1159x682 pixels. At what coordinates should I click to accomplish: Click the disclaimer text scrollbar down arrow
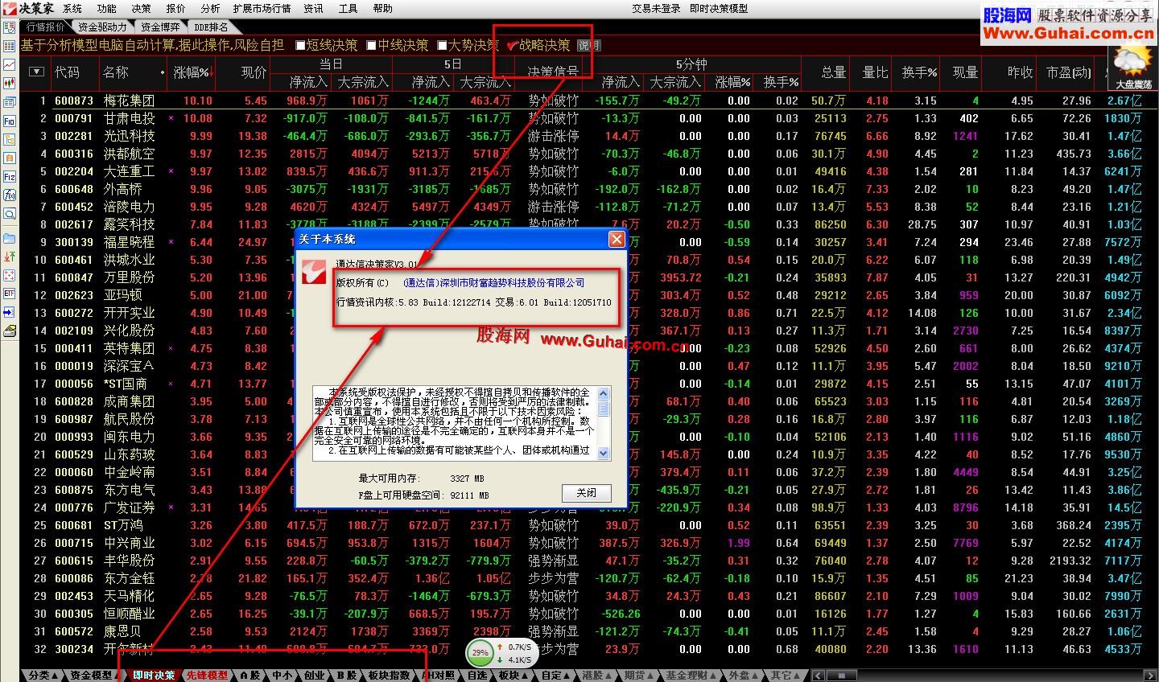[x=604, y=453]
